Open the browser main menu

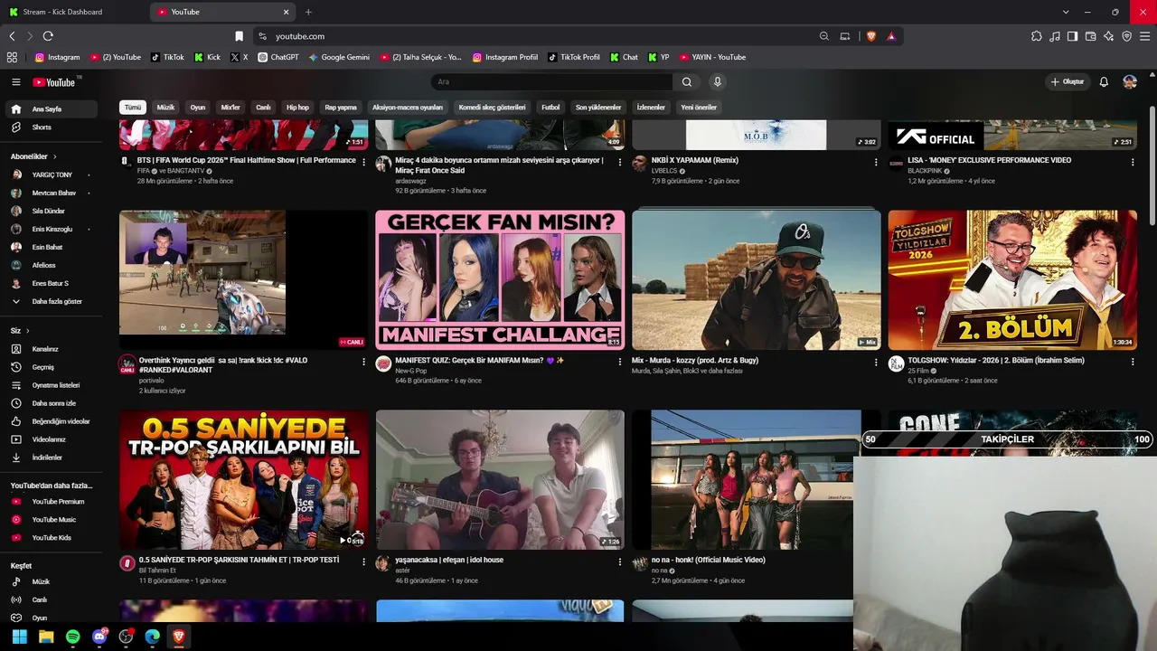tap(1144, 36)
